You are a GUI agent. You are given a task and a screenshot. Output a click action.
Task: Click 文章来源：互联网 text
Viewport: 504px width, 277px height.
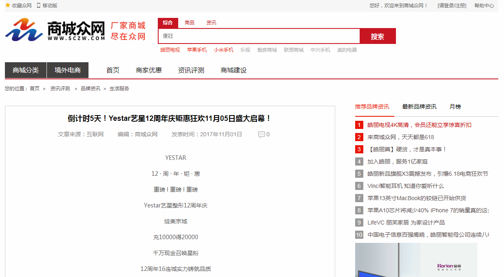pos(81,134)
